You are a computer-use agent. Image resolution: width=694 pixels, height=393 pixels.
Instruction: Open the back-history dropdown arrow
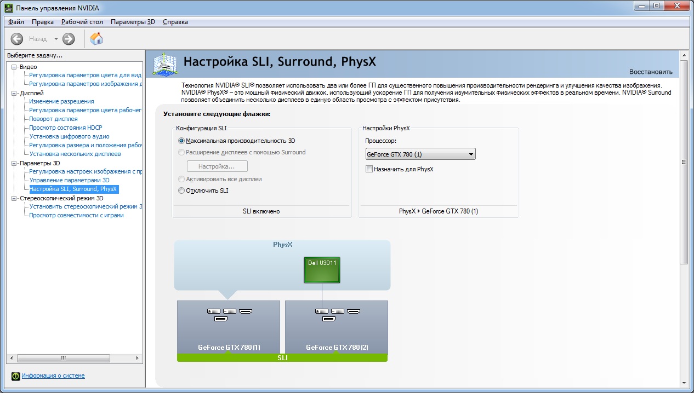point(56,39)
